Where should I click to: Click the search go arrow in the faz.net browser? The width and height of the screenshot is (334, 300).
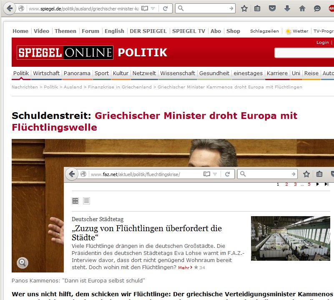pyautogui.click(x=294, y=174)
